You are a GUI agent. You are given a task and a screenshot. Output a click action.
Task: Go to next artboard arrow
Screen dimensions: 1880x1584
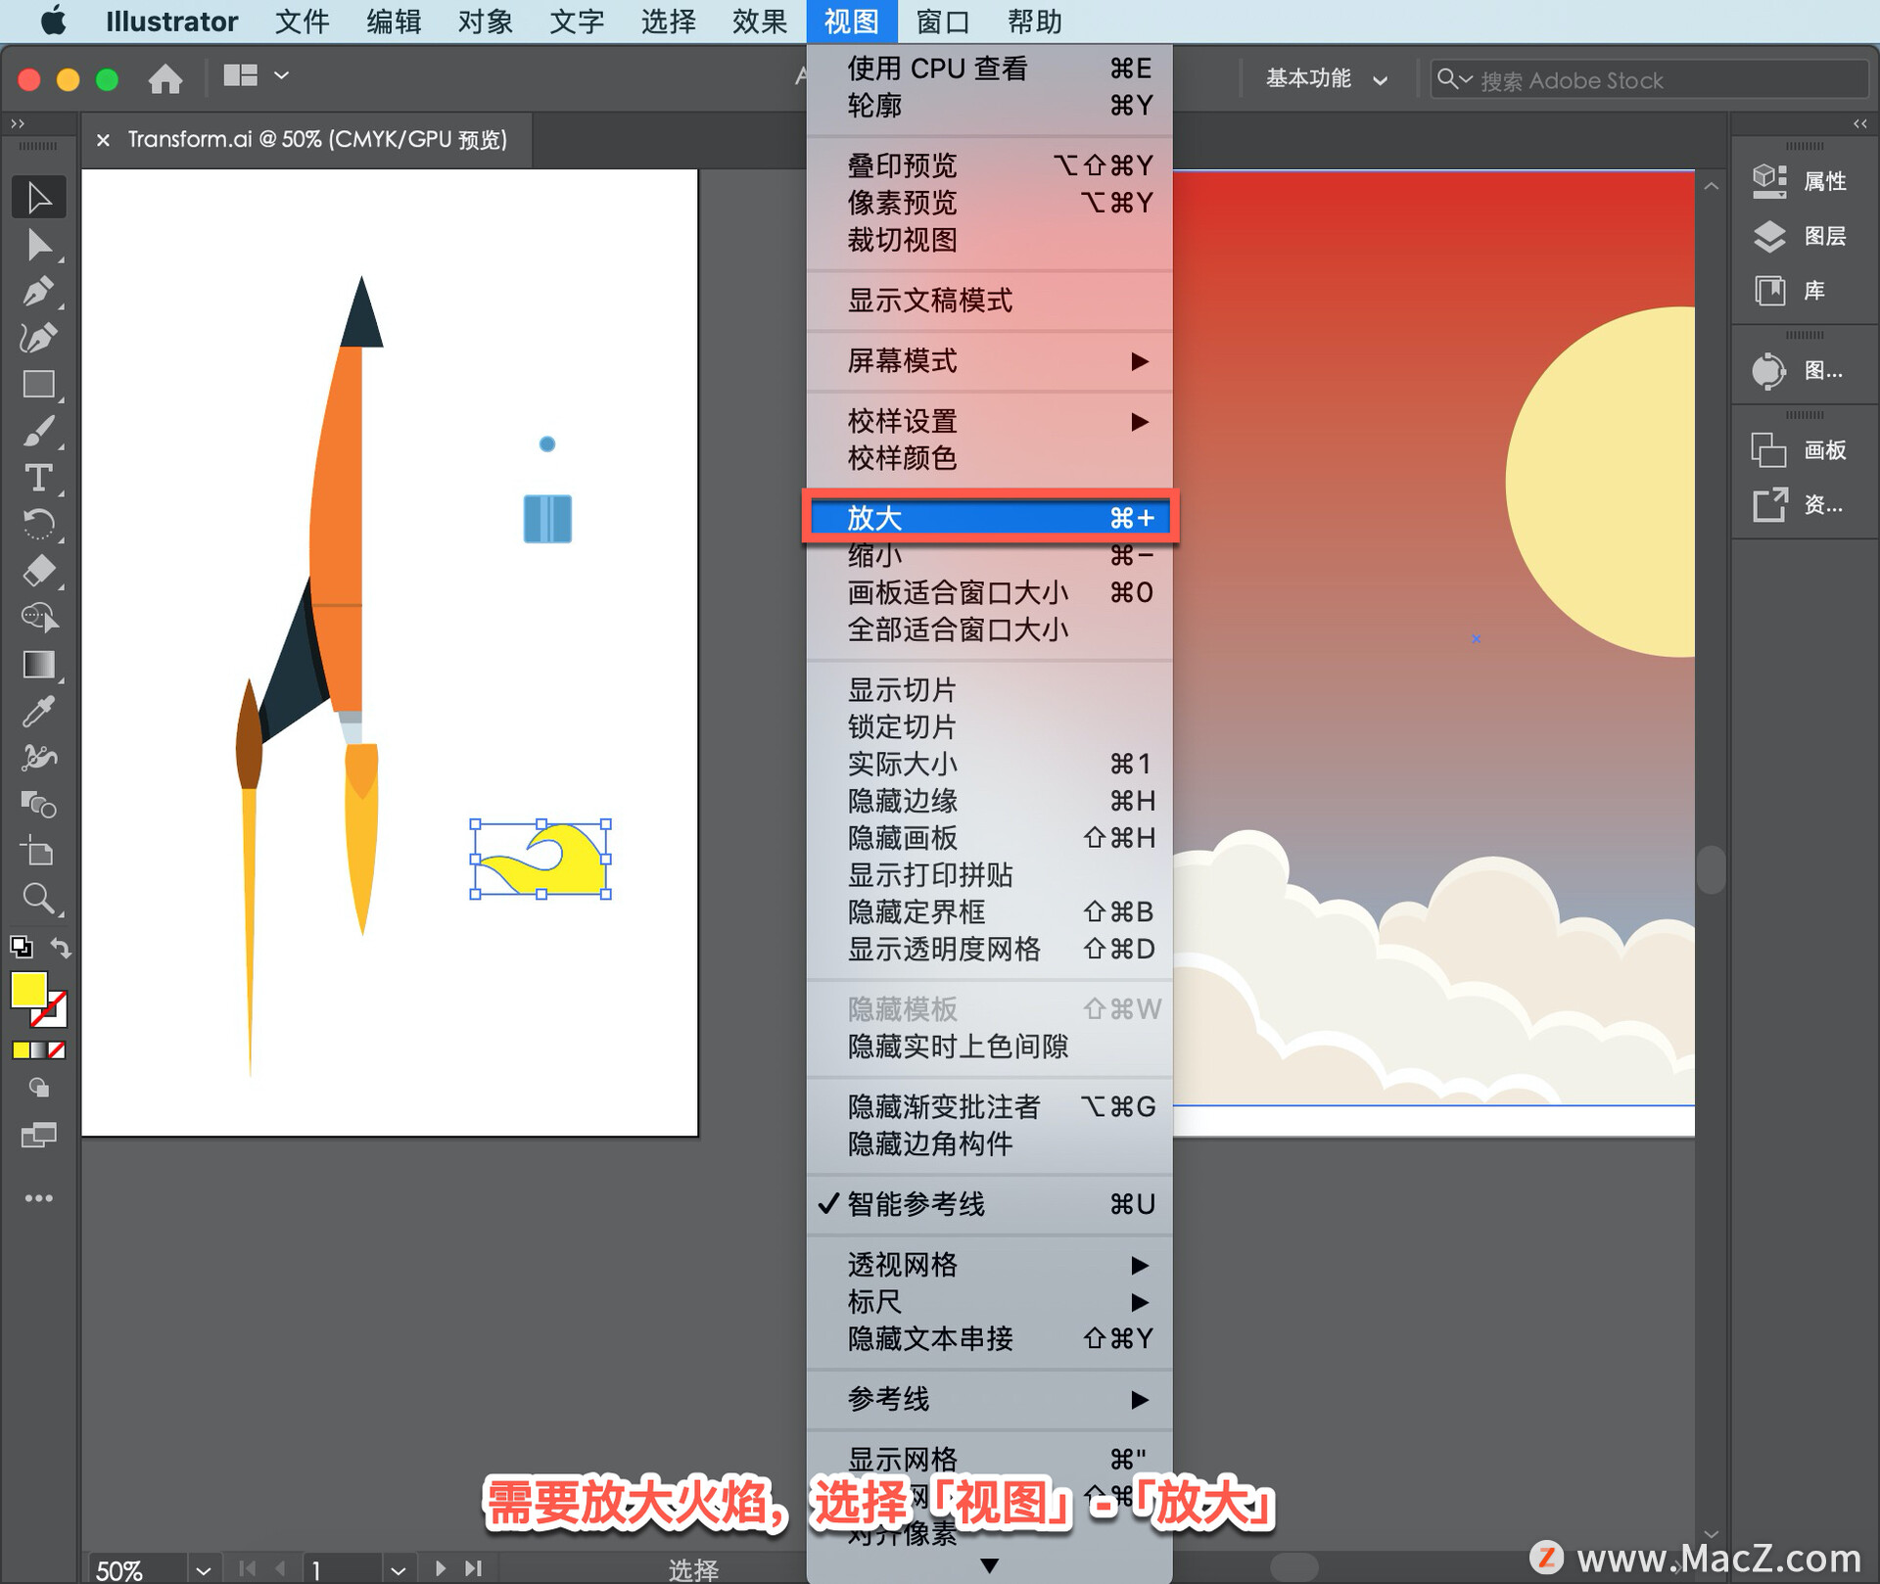click(440, 1568)
